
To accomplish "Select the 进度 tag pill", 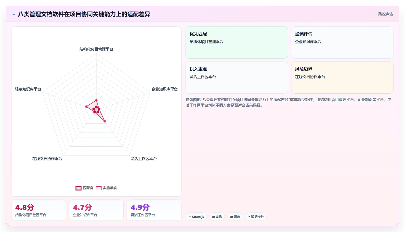I will (235, 217).
